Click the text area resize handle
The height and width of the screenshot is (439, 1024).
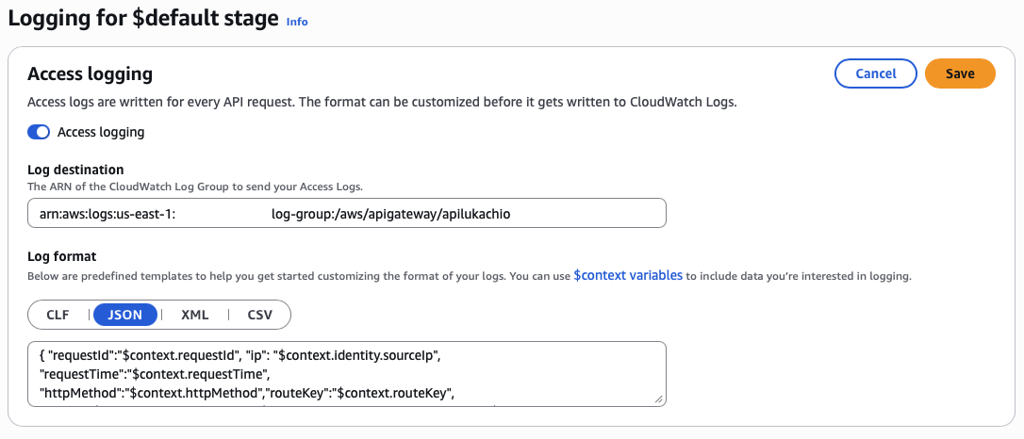pyautogui.click(x=660, y=399)
